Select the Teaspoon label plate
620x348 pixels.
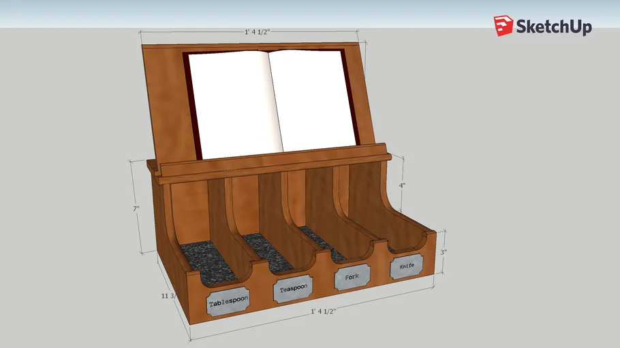(293, 289)
